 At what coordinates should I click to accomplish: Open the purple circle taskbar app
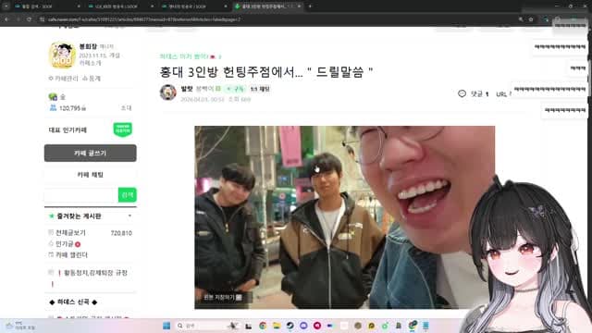tap(303, 326)
